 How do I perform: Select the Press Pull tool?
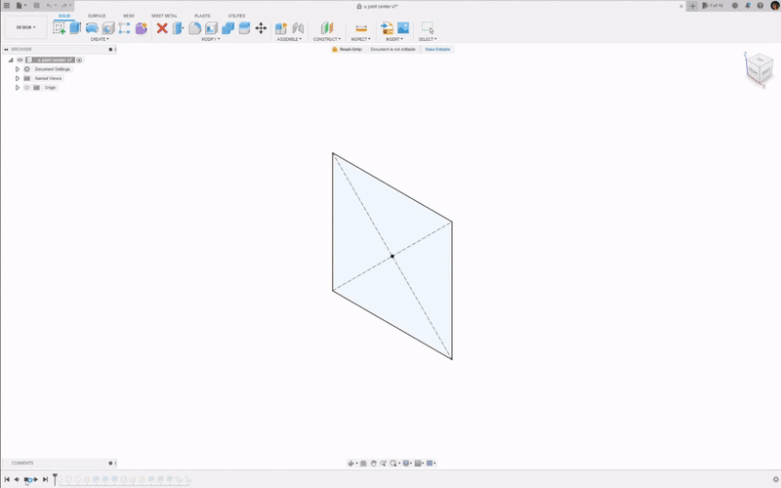(178, 28)
